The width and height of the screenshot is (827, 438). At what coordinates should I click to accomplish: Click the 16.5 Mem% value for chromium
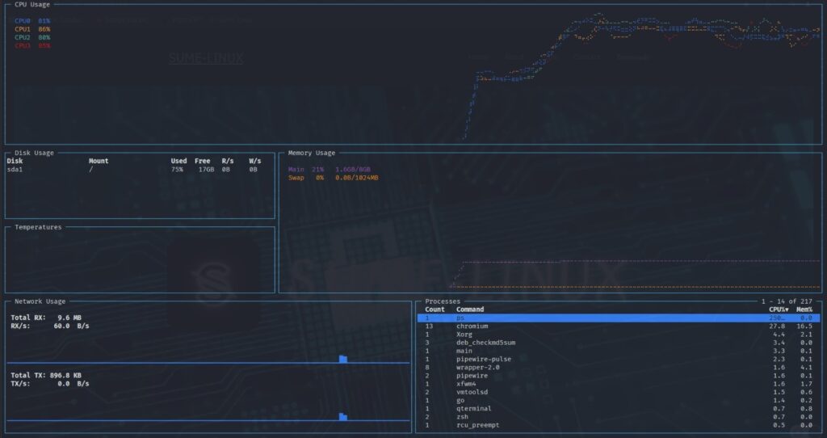[x=804, y=326]
